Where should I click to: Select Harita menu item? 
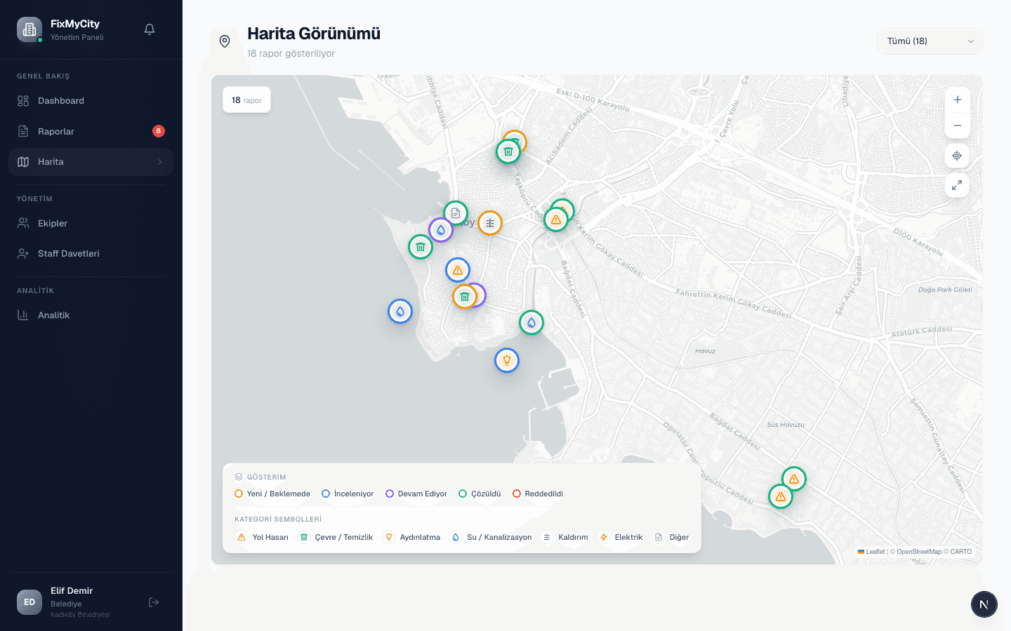pyautogui.click(x=91, y=162)
